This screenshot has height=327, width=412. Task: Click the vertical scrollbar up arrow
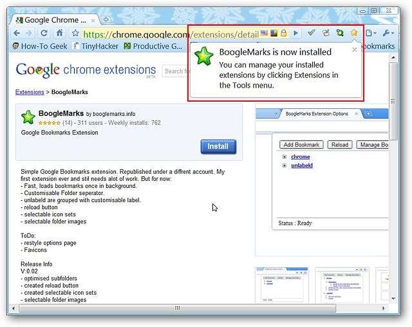(393, 57)
